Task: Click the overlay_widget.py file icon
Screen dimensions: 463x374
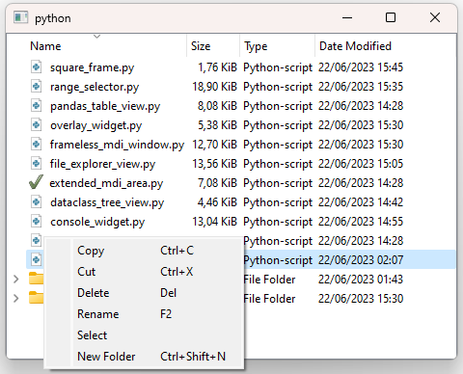Action: pyautogui.click(x=36, y=125)
